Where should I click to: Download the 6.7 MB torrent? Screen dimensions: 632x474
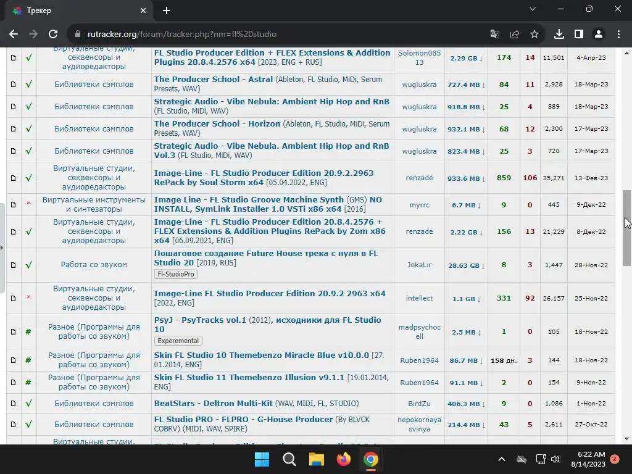tap(466, 205)
